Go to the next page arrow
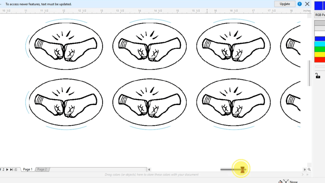The width and height of the screenshot is (325, 183). 7,170
